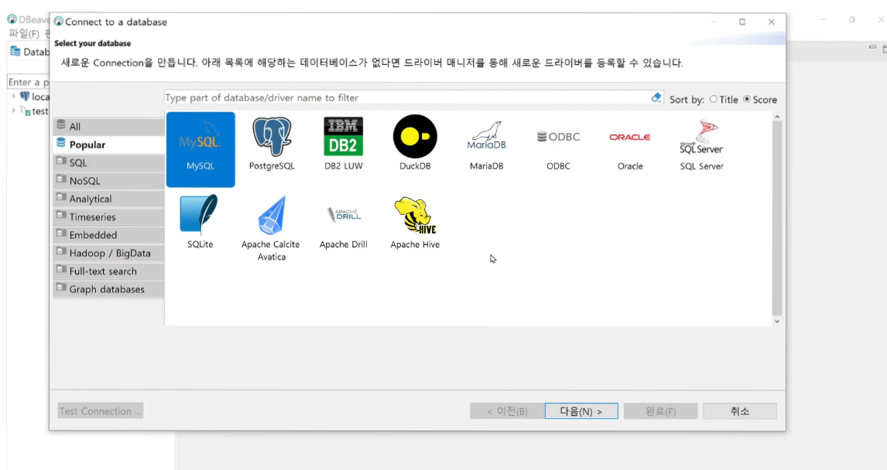The height and width of the screenshot is (470, 887).
Task: Expand the first tree node in DBeaver navigator
Action: (14, 97)
